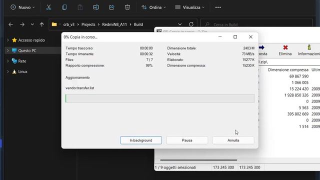Click the '1 / 9 oggetti selezionati' status text
The width and height of the screenshot is (320, 180).
coord(175,167)
